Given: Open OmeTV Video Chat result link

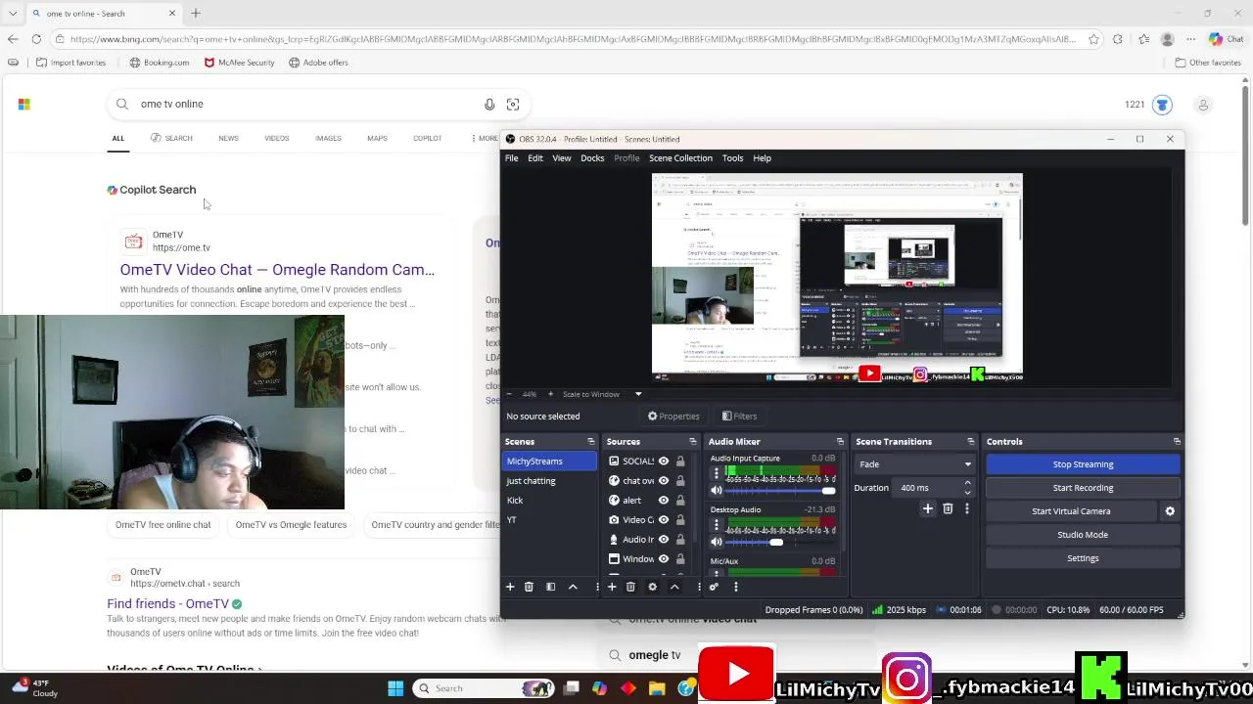Looking at the screenshot, I should click(x=277, y=270).
